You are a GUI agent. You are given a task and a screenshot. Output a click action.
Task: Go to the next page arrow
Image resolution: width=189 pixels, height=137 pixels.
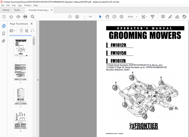click(x=77, y=17)
